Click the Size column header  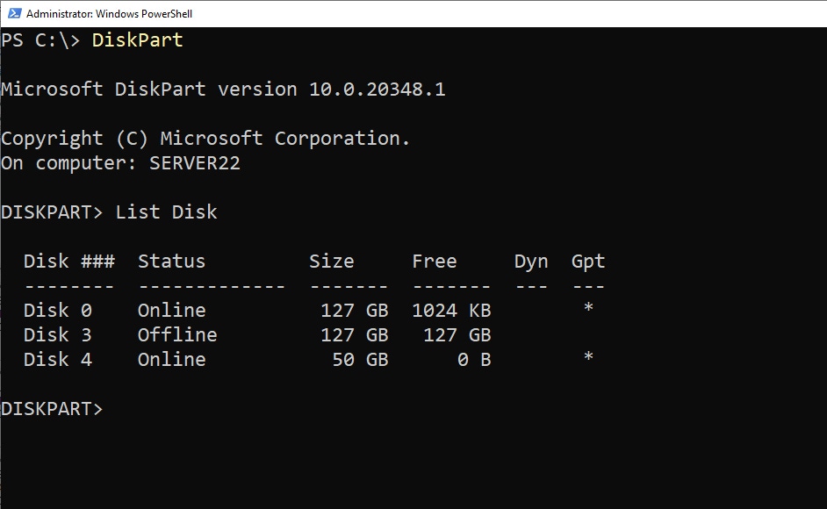(331, 262)
